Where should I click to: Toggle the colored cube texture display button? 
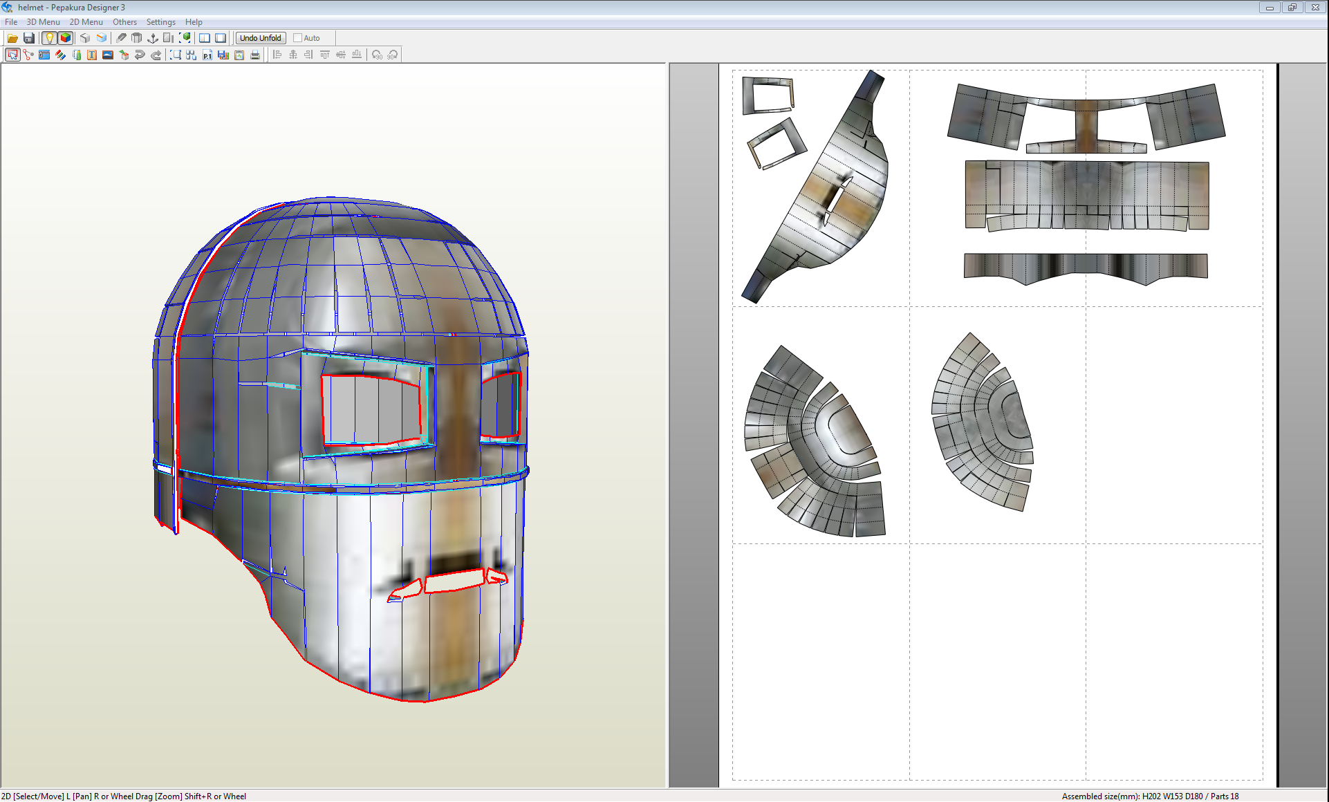(66, 38)
